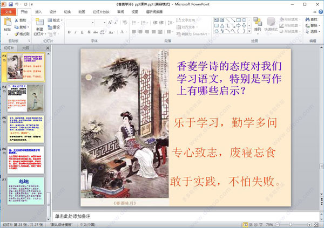
Task: Click the line spacing icon
Action: [x=171, y=23]
